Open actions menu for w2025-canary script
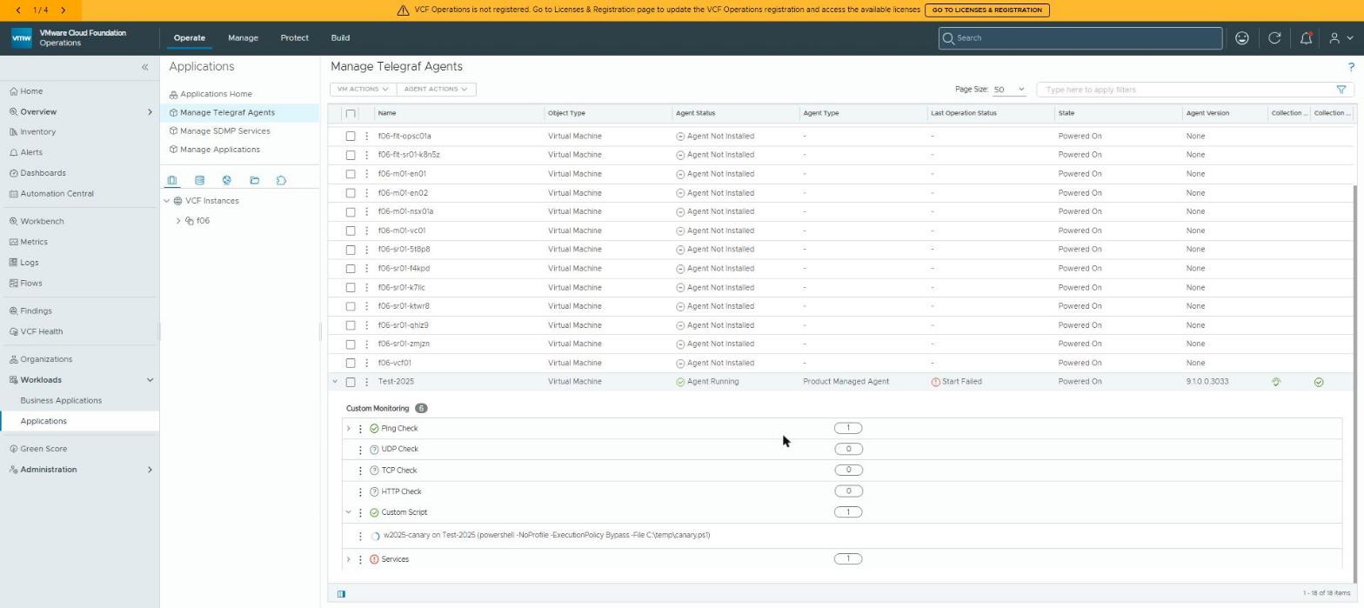The height and width of the screenshot is (608, 1364). (360, 536)
